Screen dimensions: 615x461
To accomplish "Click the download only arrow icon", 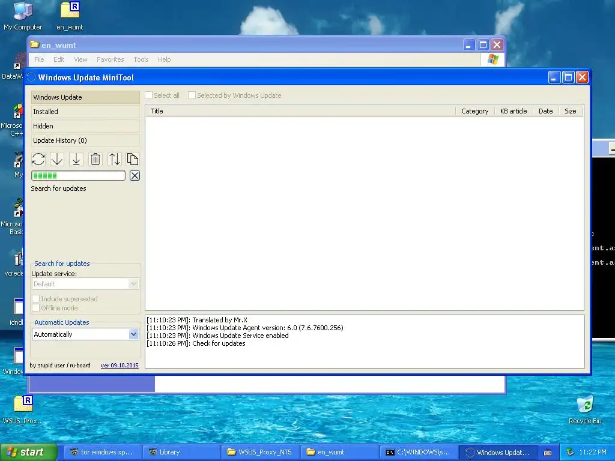I will [x=57, y=159].
